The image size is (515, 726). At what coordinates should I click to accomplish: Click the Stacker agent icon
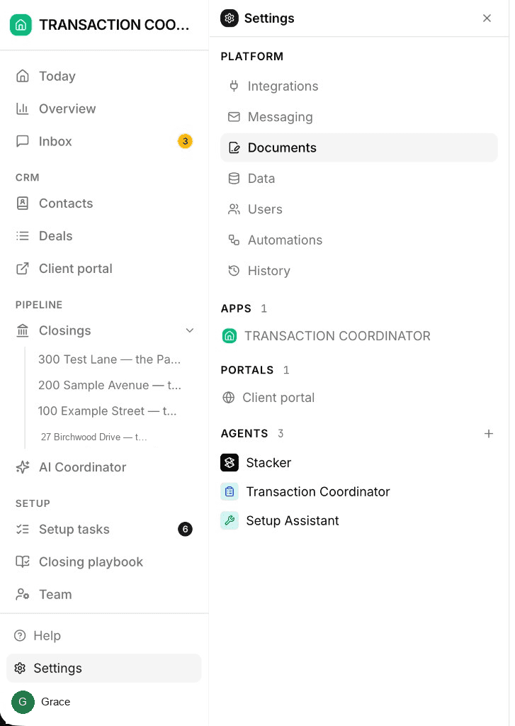pyautogui.click(x=230, y=462)
